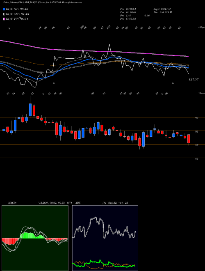The image size is (205, 271).
Task: Click the 'DOW PT: 96.01' legend label
Action: point(17,19)
